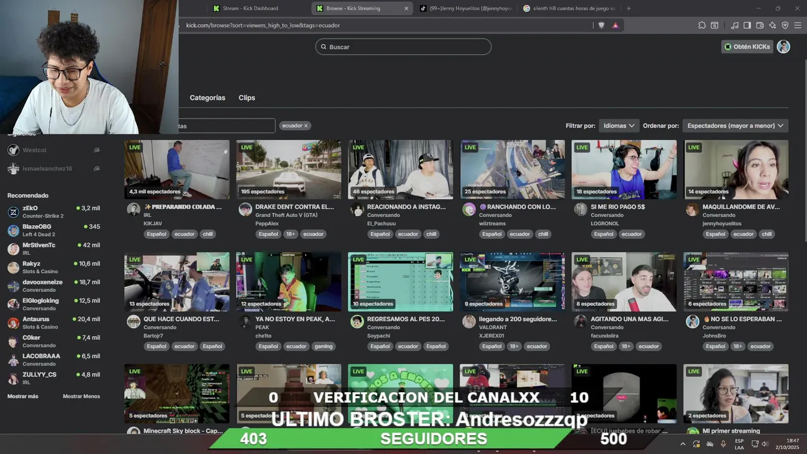This screenshot has height=454, width=807.
Task: Open the AGITANDO UNA MAS AGI thumbnail
Action: pyautogui.click(x=624, y=282)
